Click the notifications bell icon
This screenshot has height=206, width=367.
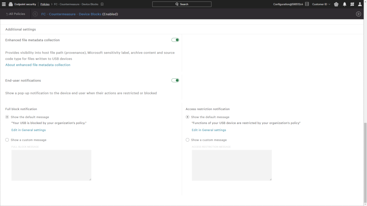tap(344, 4)
